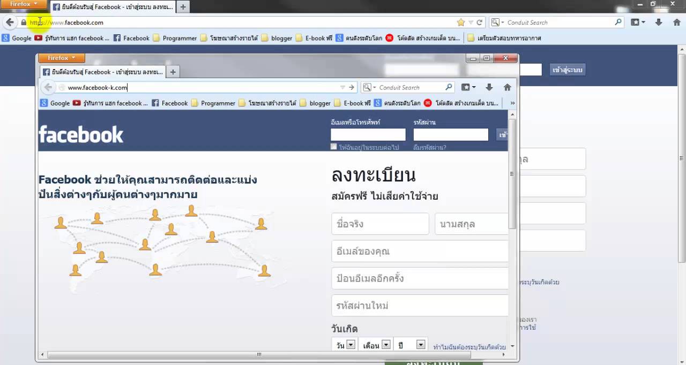Screen dimensions: 686x365
Task: Open the bookmarks menu icon in back window
Action: (638, 22)
